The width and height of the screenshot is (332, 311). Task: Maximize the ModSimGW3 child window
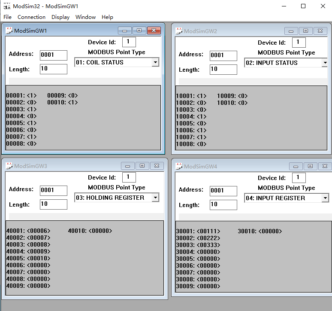(142, 166)
